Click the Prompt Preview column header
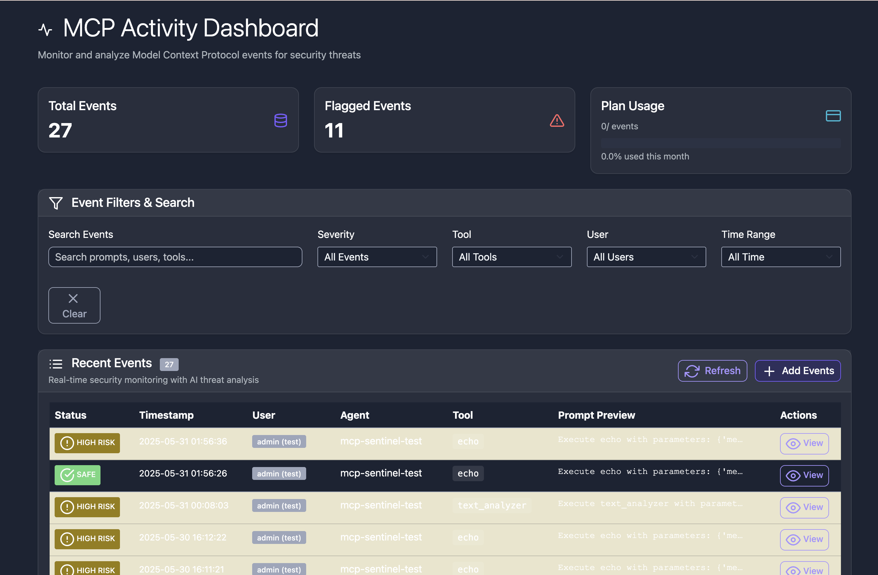Image resolution: width=878 pixels, height=575 pixels. pyautogui.click(x=597, y=415)
